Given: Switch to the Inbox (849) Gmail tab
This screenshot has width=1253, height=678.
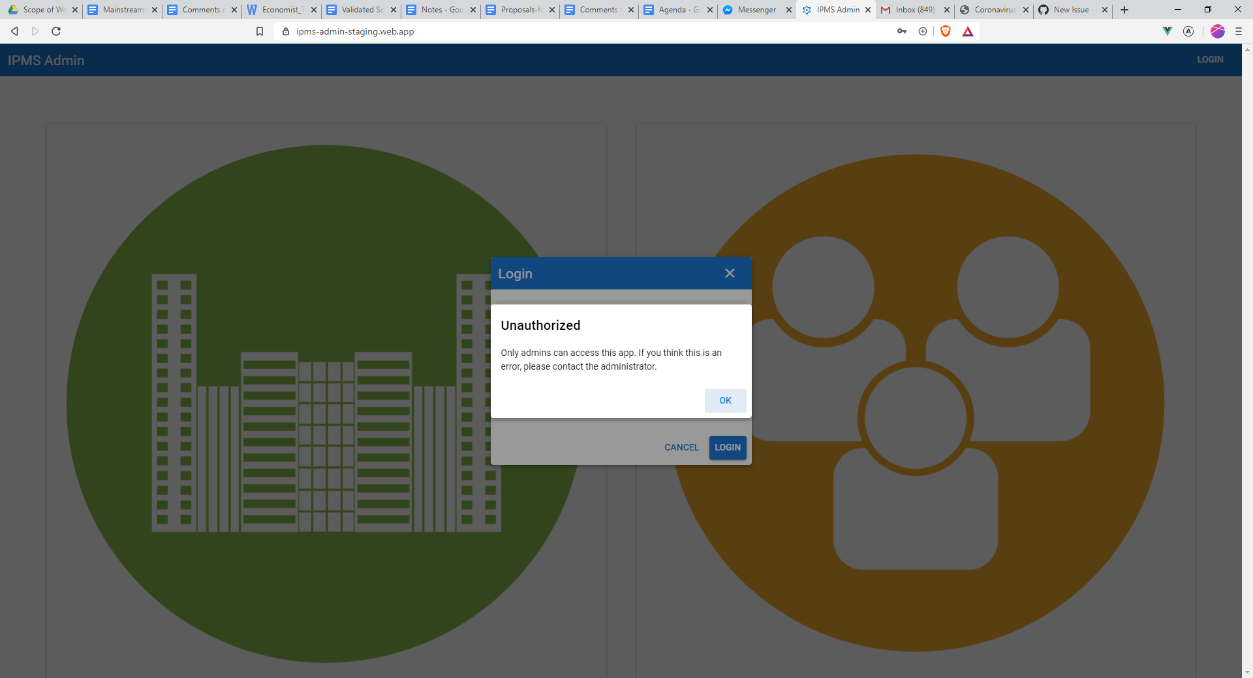Looking at the screenshot, I should tap(915, 10).
